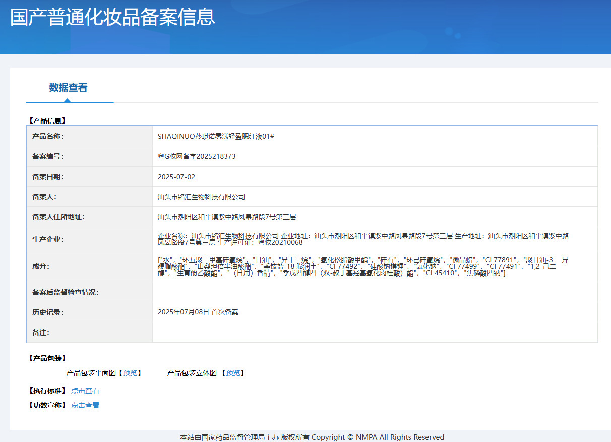The image size is (611, 442).
Task: Click the 备案人: label cell
Action: (x=90, y=197)
